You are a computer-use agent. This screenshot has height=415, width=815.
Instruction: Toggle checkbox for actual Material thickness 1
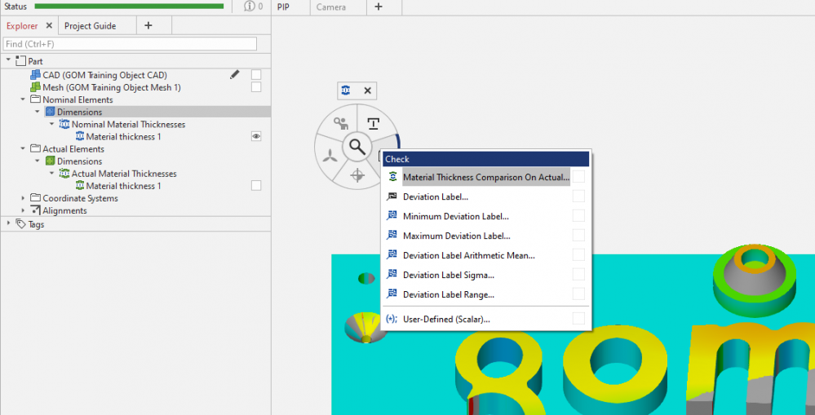(255, 185)
